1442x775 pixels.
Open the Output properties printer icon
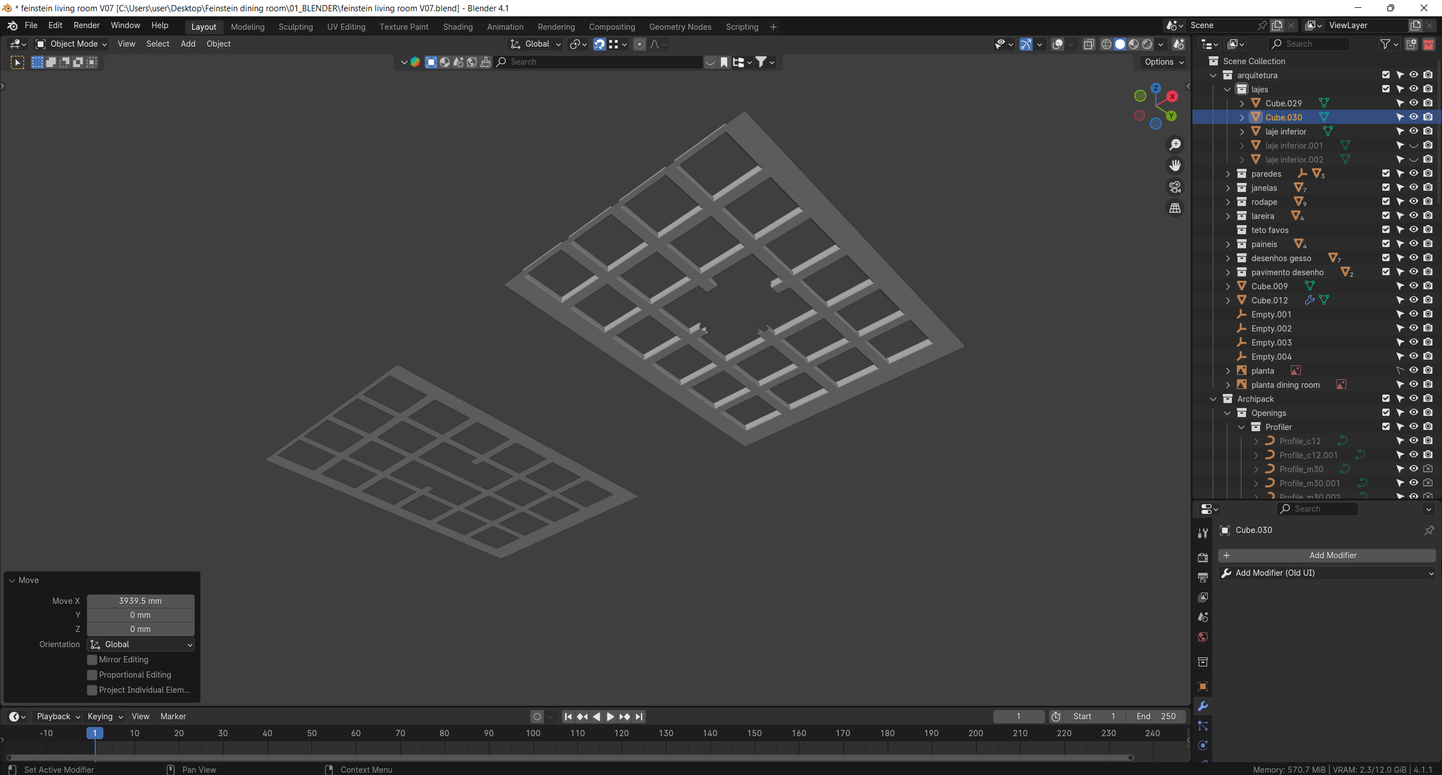pyautogui.click(x=1203, y=577)
